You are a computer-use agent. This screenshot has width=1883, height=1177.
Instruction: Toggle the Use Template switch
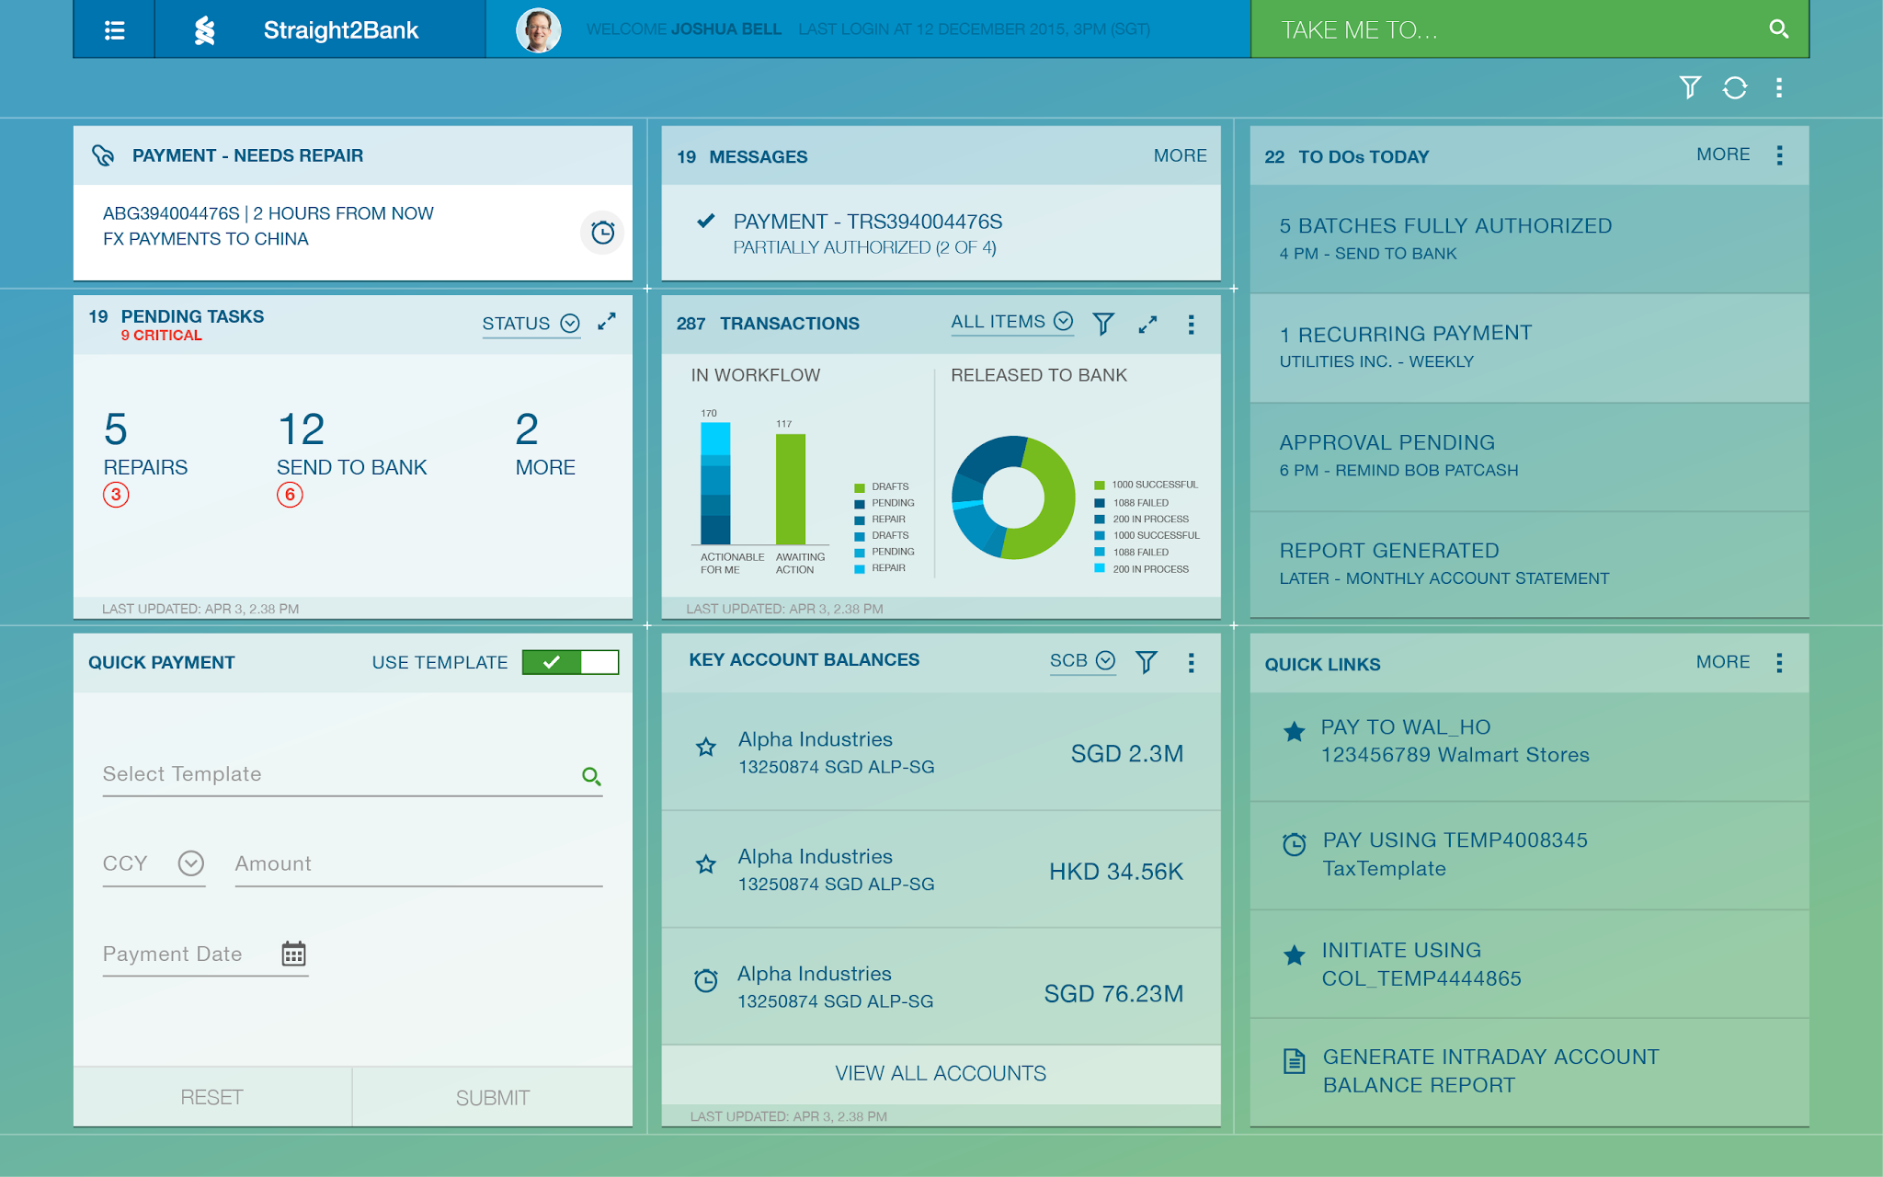(570, 662)
